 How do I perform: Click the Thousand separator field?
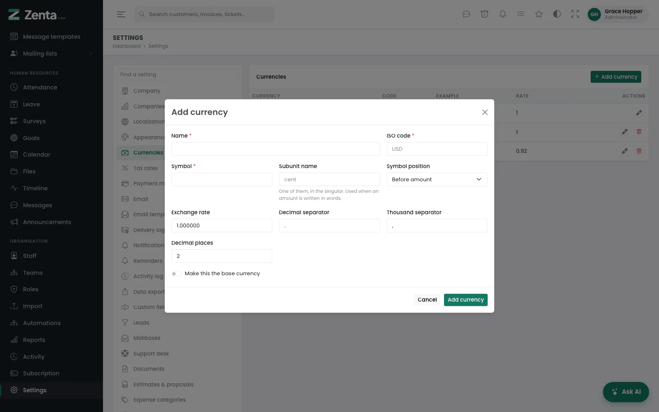coord(437,225)
